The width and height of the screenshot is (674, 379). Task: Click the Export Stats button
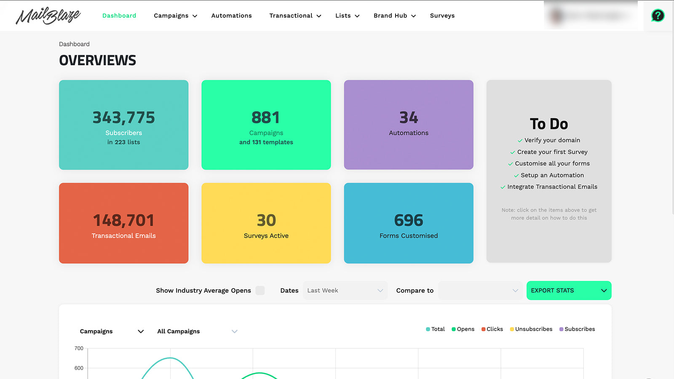[x=569, y=291]
